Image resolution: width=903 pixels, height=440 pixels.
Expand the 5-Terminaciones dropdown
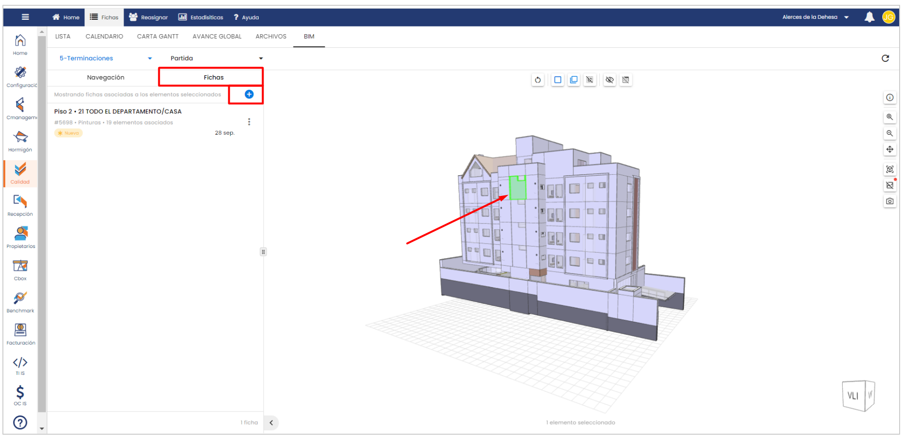point(105,58)
